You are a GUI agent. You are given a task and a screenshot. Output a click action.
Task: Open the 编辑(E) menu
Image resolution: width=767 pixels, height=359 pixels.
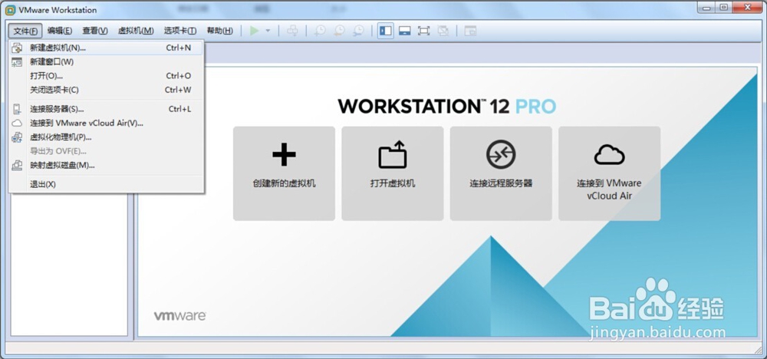tap(60, 31)
